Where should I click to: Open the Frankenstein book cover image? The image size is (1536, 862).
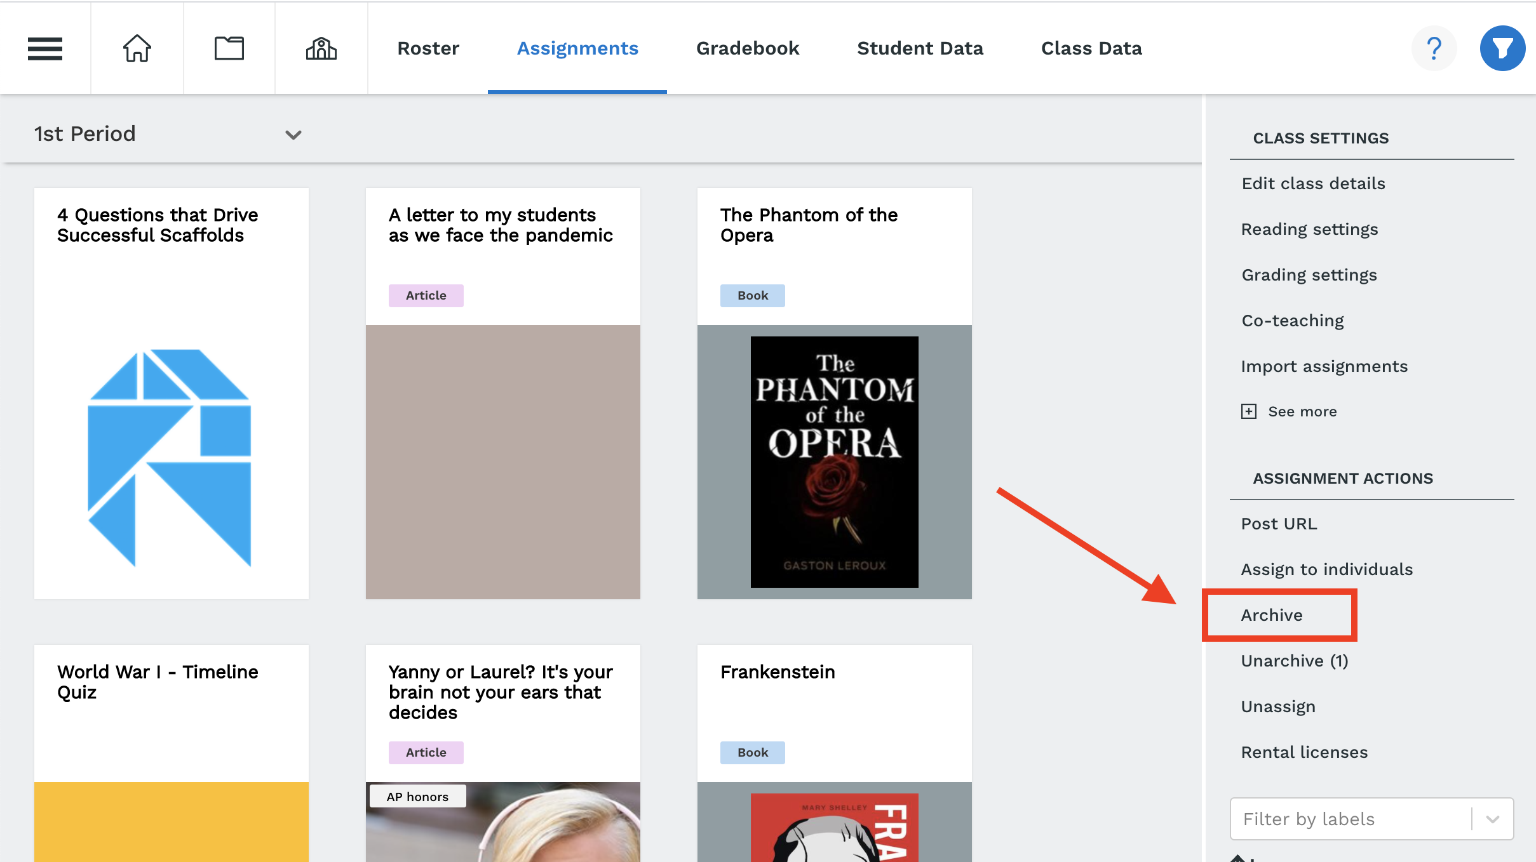click(x=834, y=827)
